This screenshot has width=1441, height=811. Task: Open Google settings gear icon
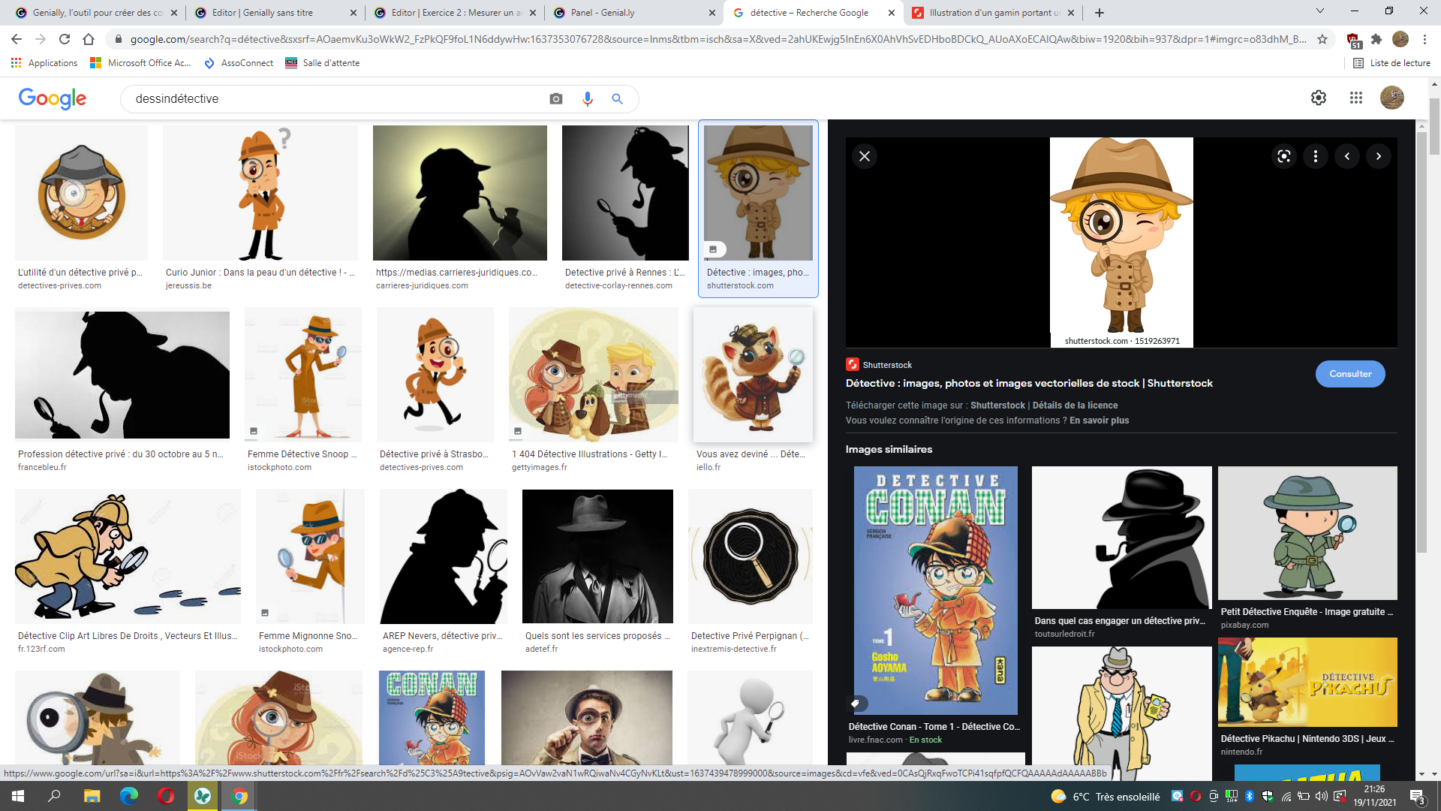click(1319, 98)
